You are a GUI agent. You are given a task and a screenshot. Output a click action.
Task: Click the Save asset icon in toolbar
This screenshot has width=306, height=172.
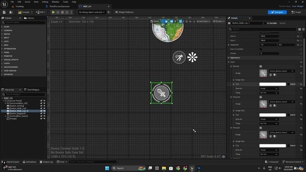click(4, 12)
